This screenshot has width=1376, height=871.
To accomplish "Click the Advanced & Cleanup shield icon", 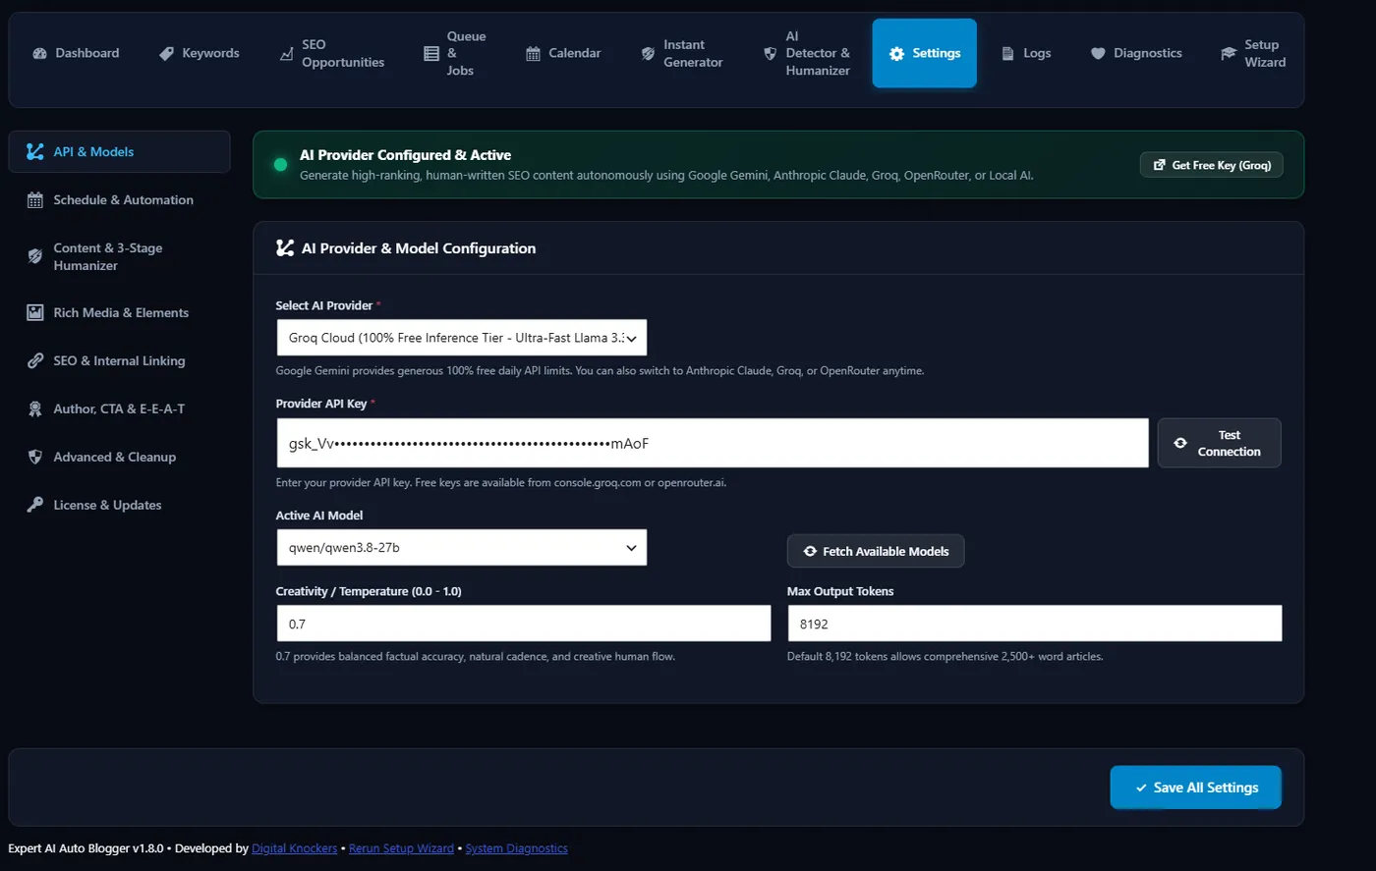I will (x=35, y=458).
